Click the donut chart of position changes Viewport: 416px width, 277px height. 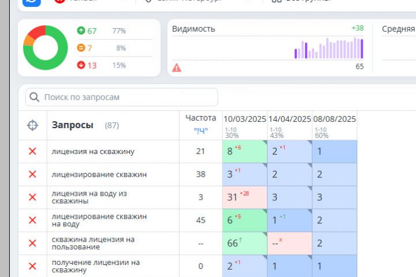tap(46, 48)
